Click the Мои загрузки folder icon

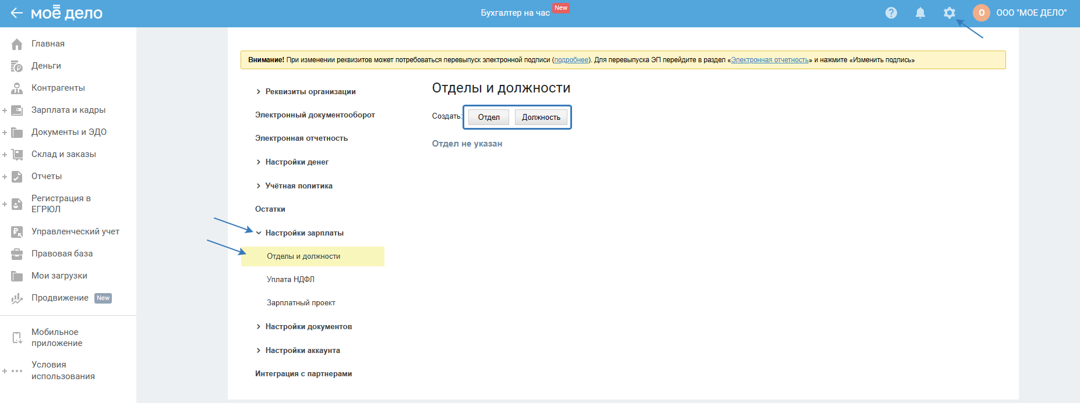pyautogui.click(x=17, y=276)
